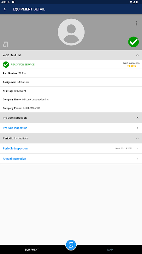Tap the green check beside Ready For Service

[6, 64]
